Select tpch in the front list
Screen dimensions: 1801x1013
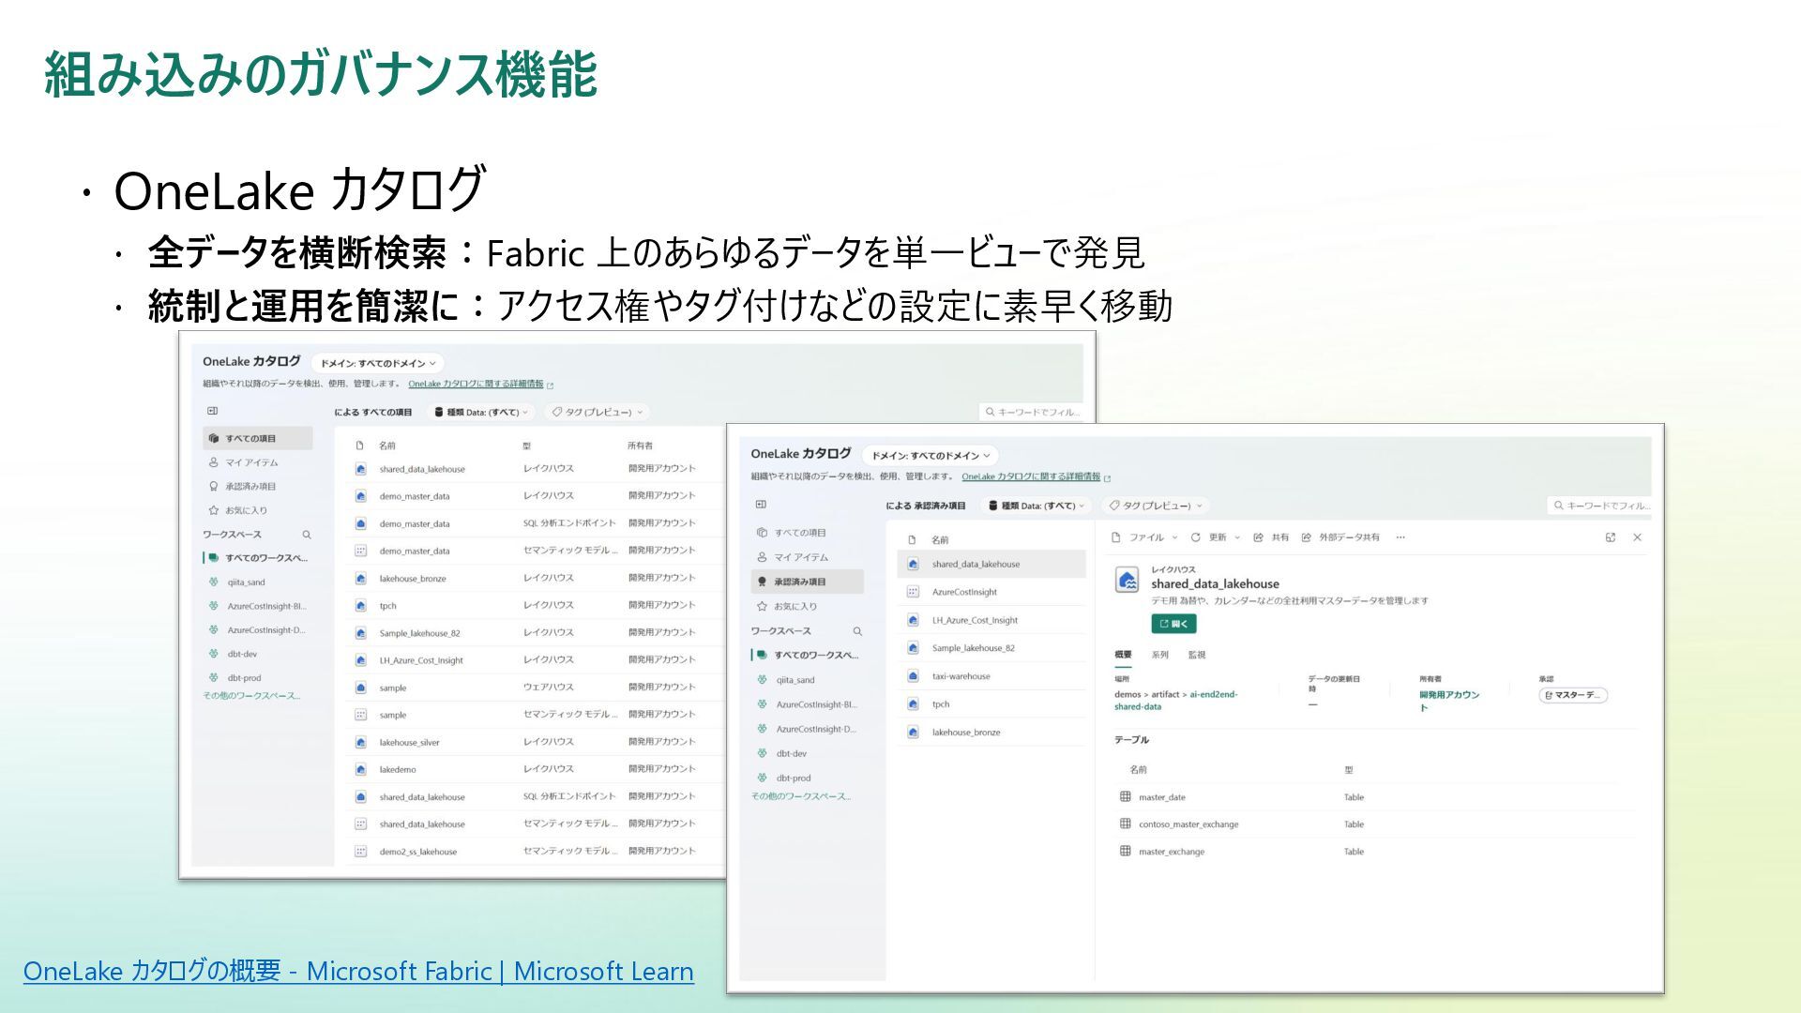coord(991,704)
